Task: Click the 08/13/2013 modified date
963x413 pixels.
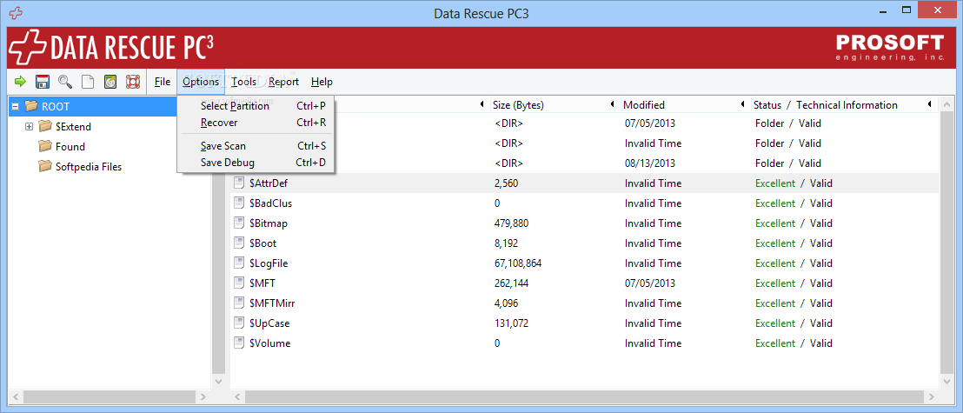Action: point(650,163)
